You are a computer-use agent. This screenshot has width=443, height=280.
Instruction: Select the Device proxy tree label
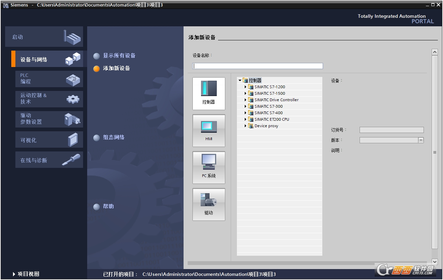point(266,126)
